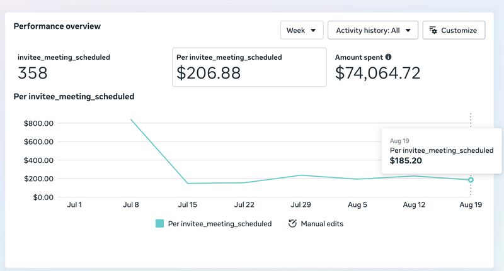The image size is (504, 271).
Task: Click the Performance overview heading
Action: click(57, 26)
